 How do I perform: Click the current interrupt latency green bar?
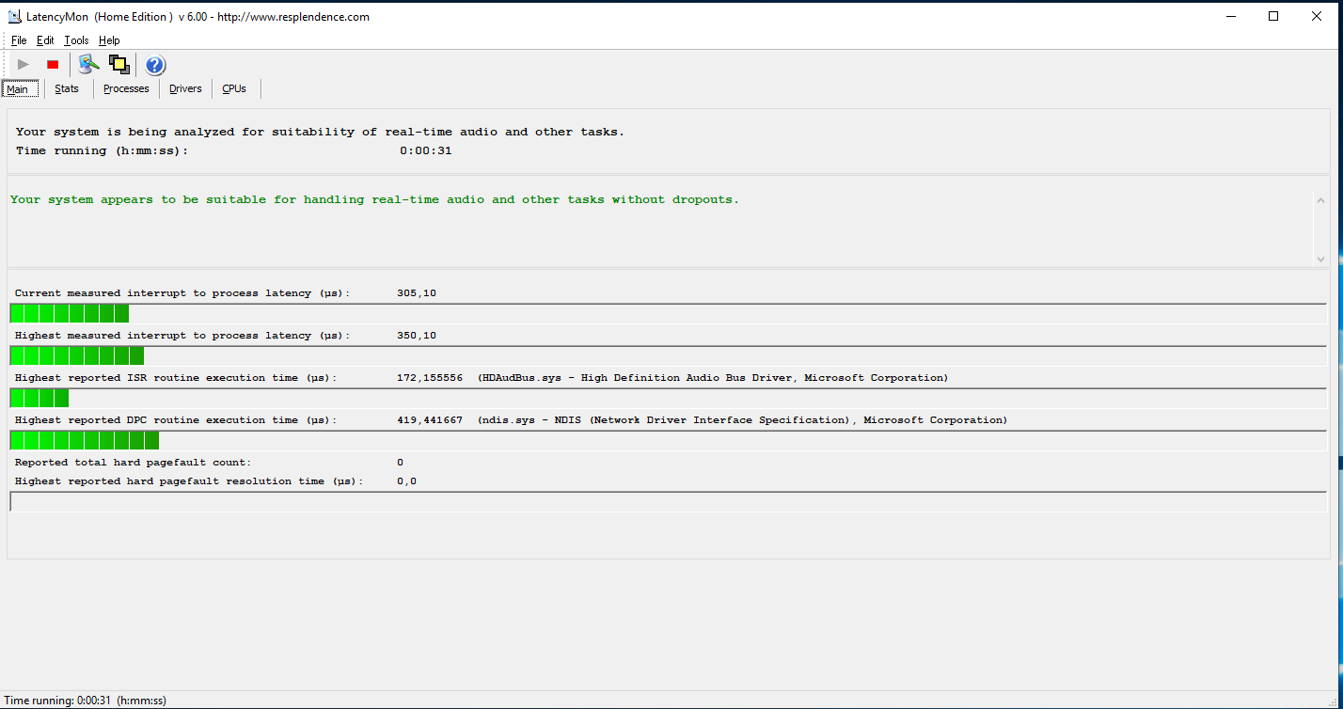(x=70, y=314)
